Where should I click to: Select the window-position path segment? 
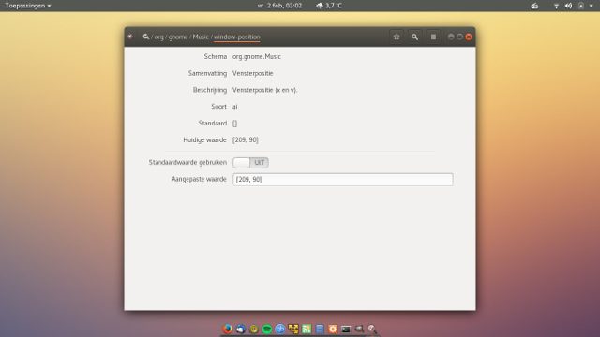(237, 37)
